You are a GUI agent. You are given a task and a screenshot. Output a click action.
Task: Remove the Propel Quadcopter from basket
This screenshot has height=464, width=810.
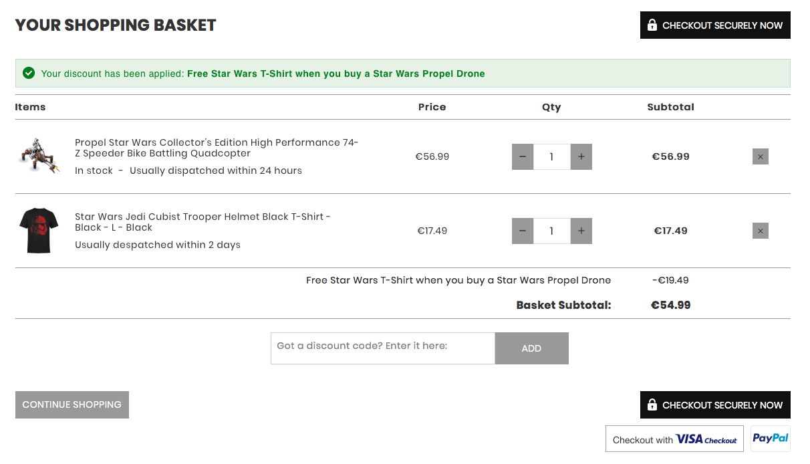(x=761, y=156)
